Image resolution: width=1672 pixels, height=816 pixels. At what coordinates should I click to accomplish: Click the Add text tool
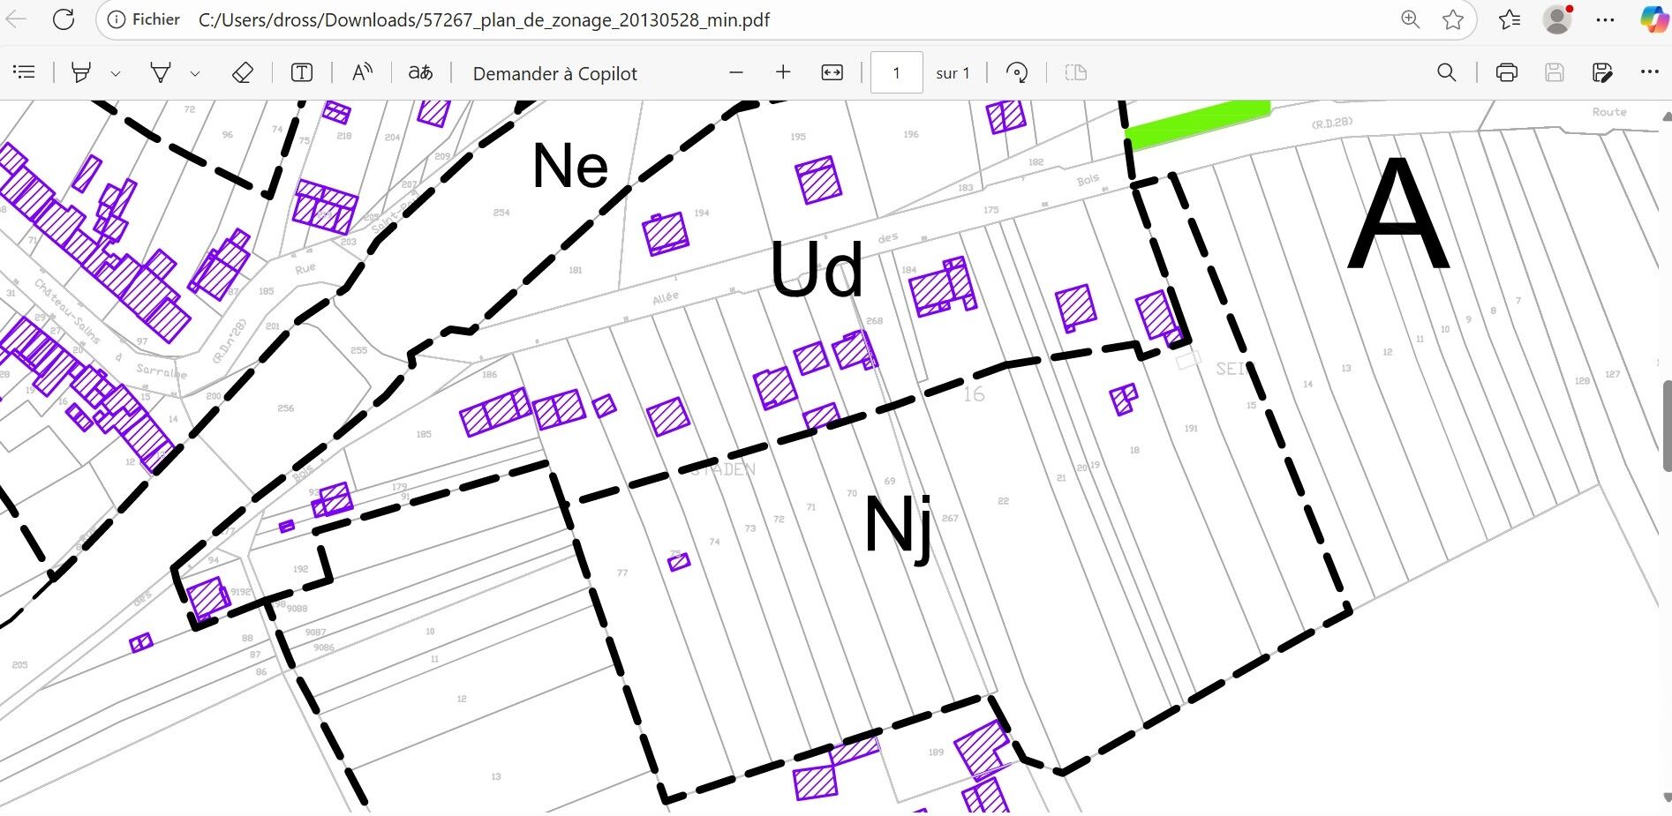(302, 72)
